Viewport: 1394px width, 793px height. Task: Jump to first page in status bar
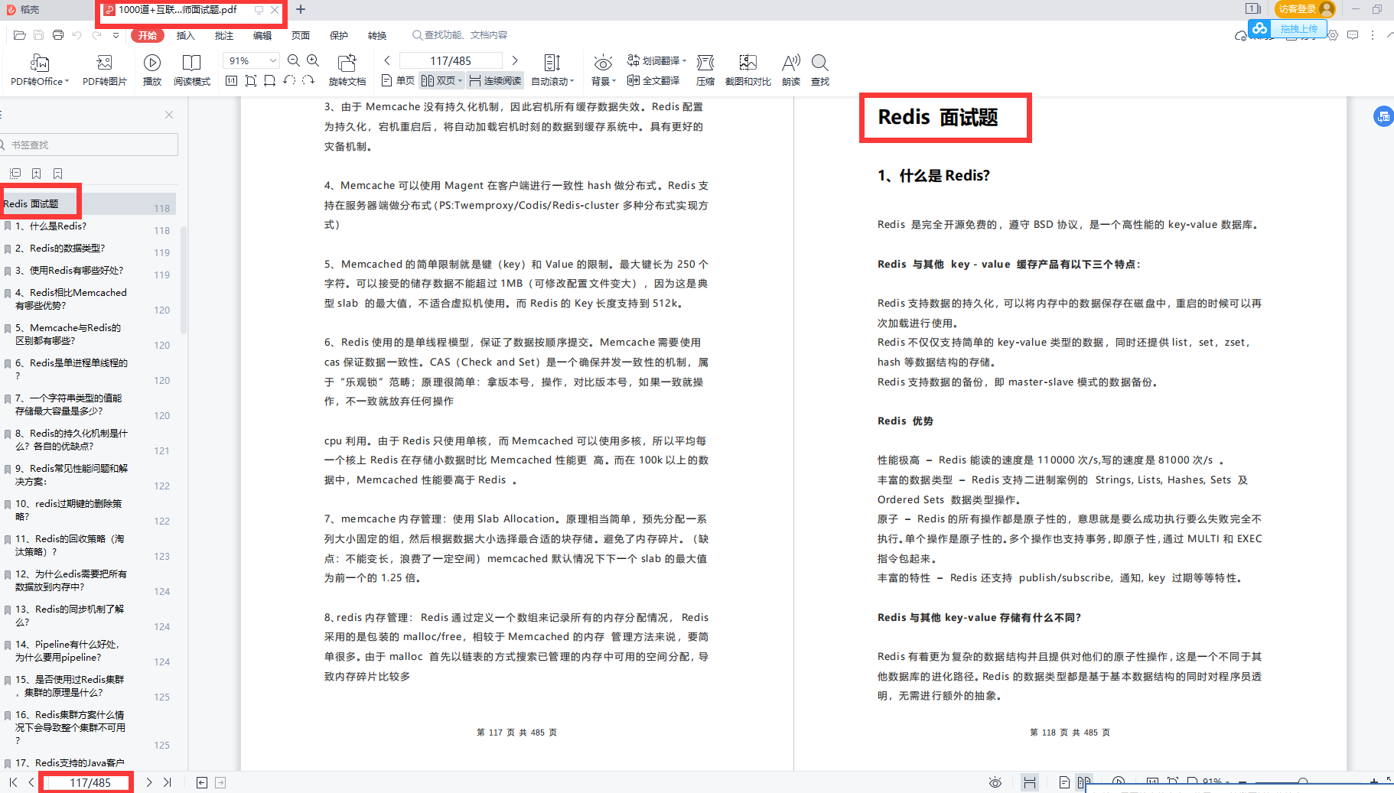point(13,782)
